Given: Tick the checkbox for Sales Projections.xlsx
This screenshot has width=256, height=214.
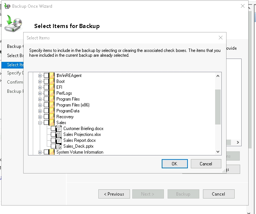Looking at the screenshot, I should coord(53,134).
